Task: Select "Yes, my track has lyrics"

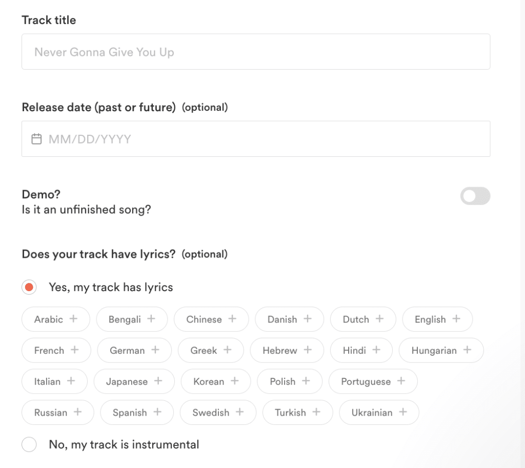Action: (29, 287)
